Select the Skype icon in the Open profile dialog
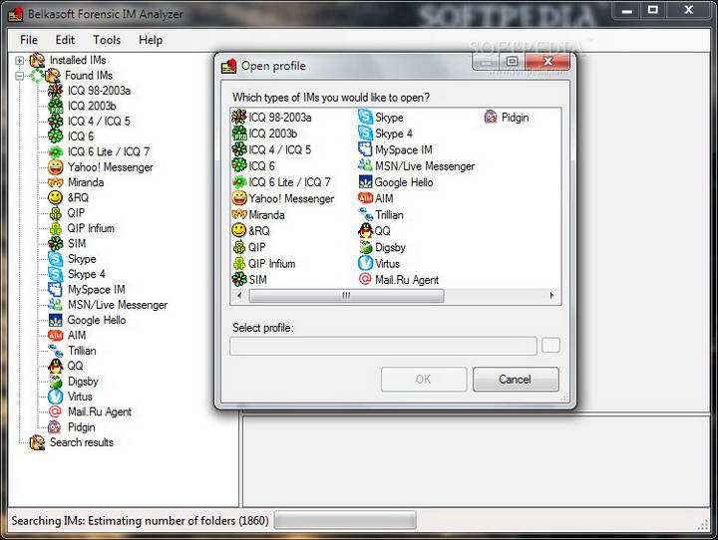This screenshot has height=540, width=718. pos(365,118)
